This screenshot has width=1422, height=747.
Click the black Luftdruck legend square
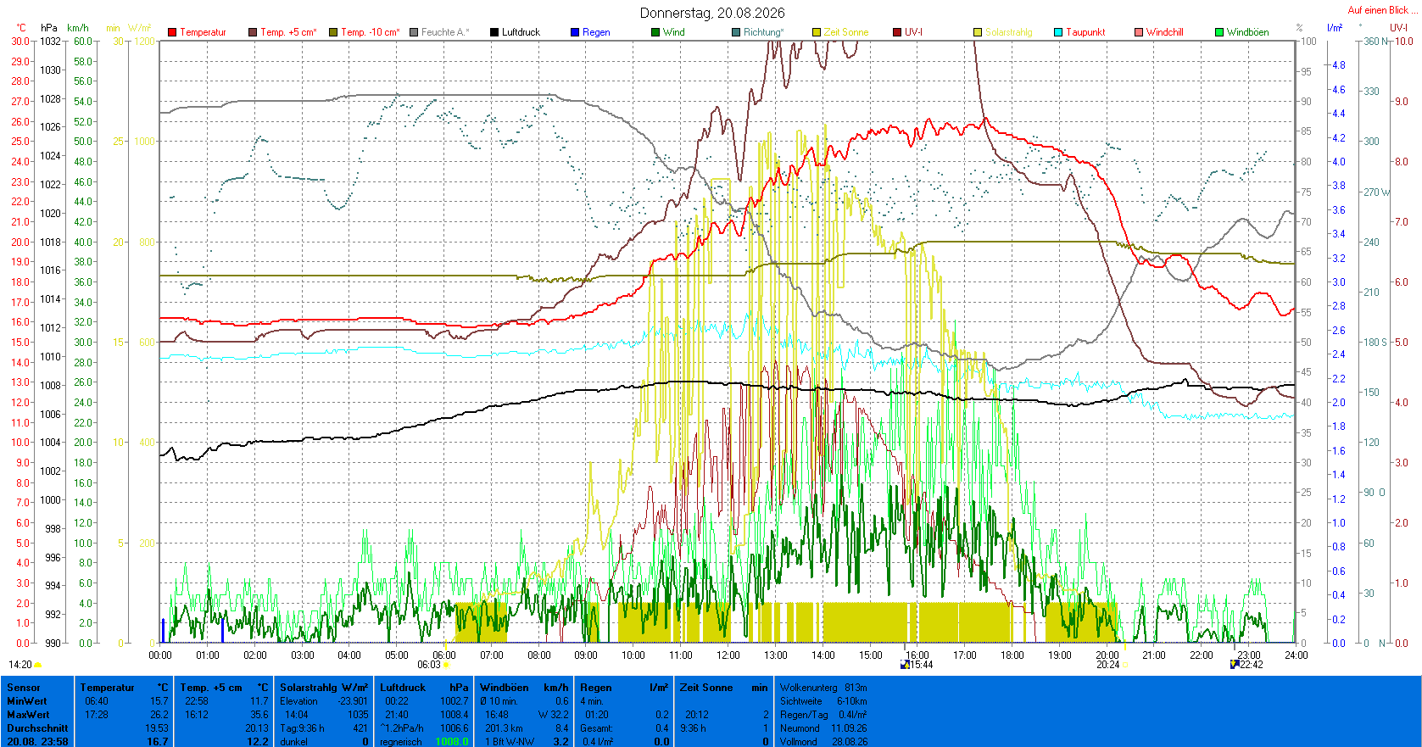pos(494,32)
